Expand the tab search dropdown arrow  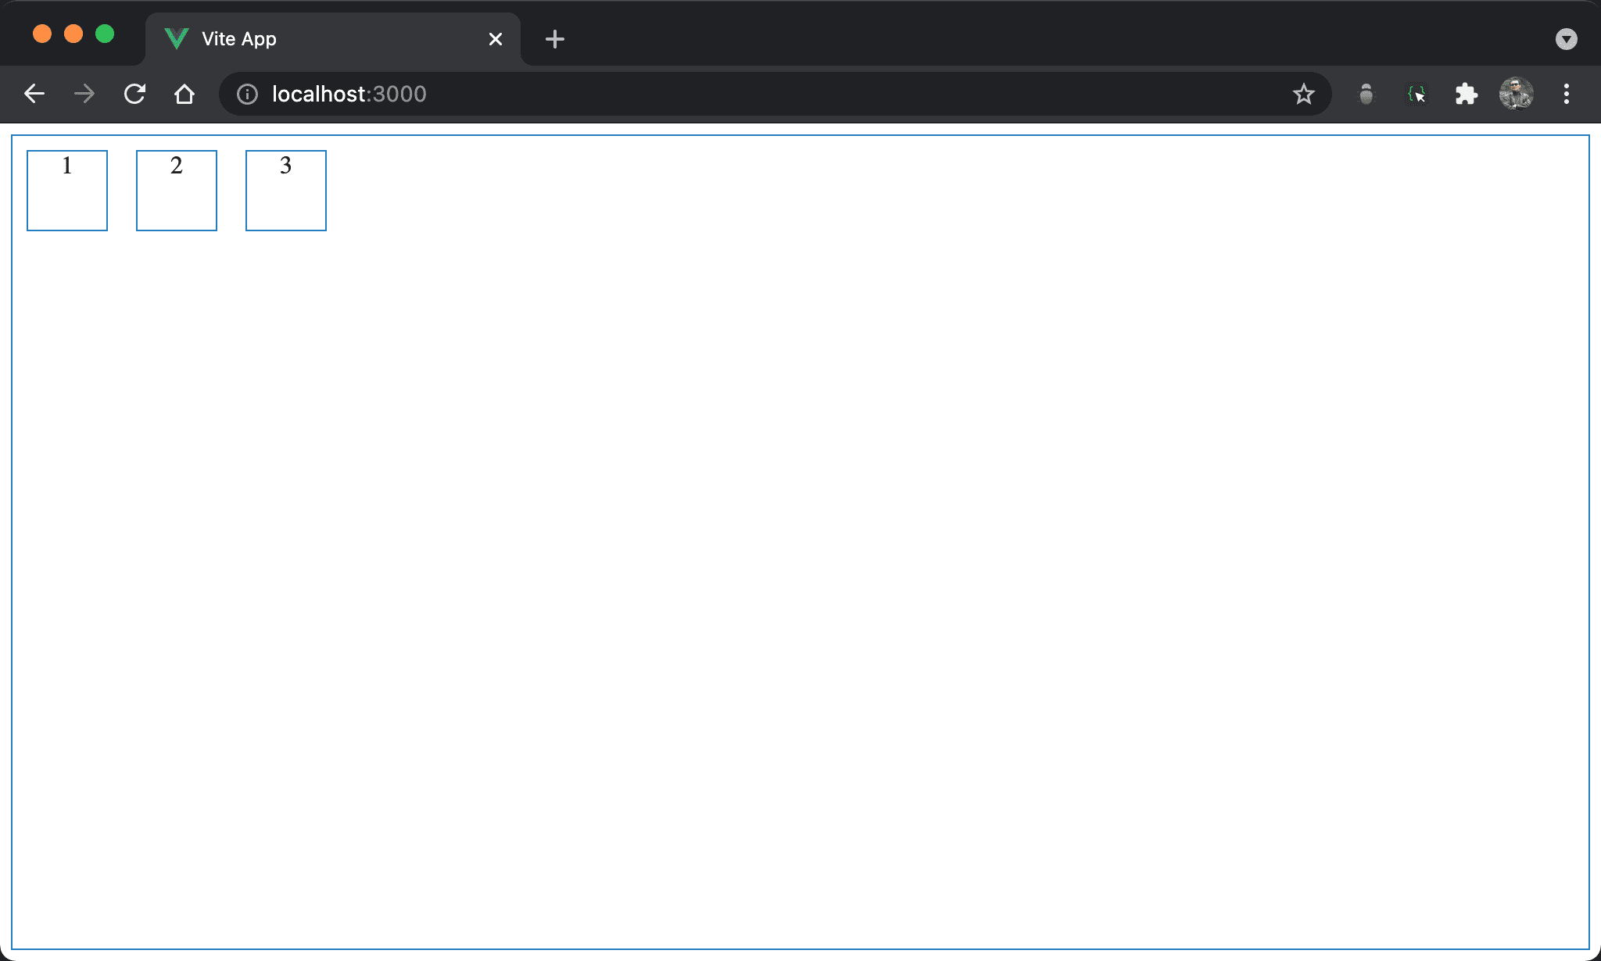pos(1566,39)
